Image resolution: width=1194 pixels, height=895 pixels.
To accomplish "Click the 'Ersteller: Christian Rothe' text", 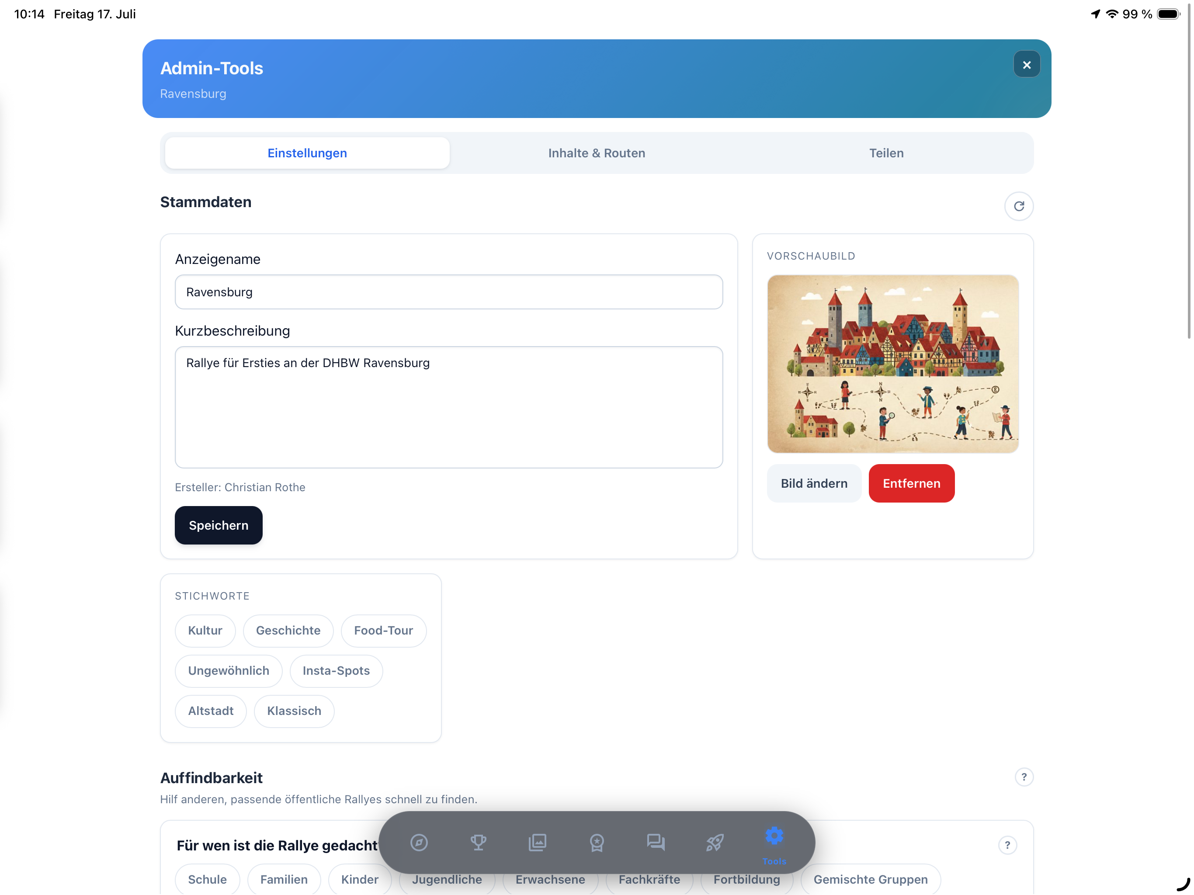I will (x=240, y=487).
